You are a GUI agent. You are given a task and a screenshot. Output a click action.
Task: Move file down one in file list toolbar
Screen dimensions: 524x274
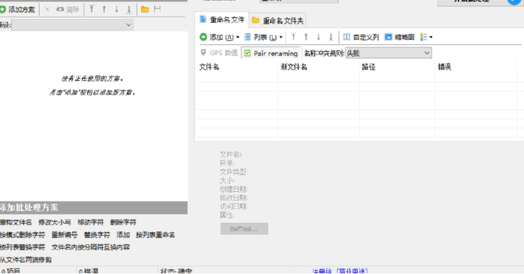(x=319, y=37)
